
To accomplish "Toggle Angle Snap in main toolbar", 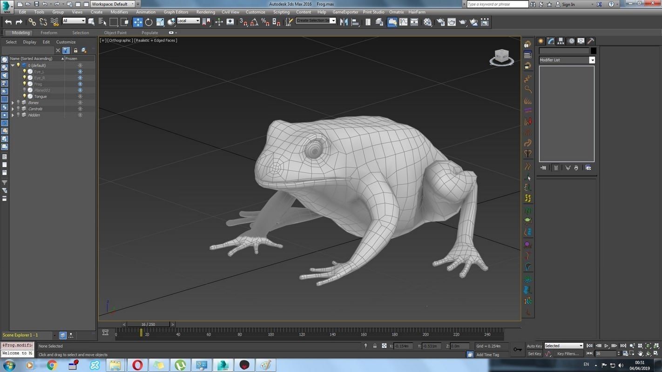I will coord(254,22).
